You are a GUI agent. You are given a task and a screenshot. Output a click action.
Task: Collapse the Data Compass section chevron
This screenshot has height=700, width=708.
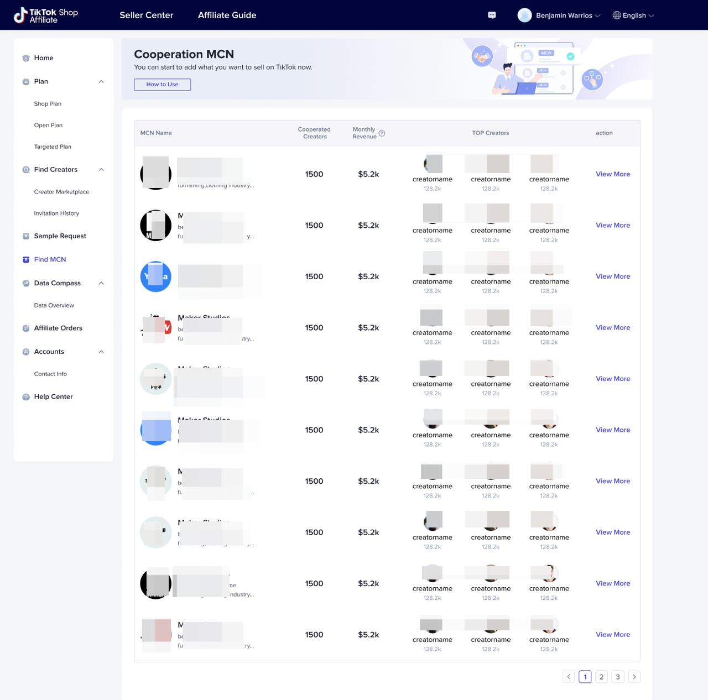tap(101, 283)
